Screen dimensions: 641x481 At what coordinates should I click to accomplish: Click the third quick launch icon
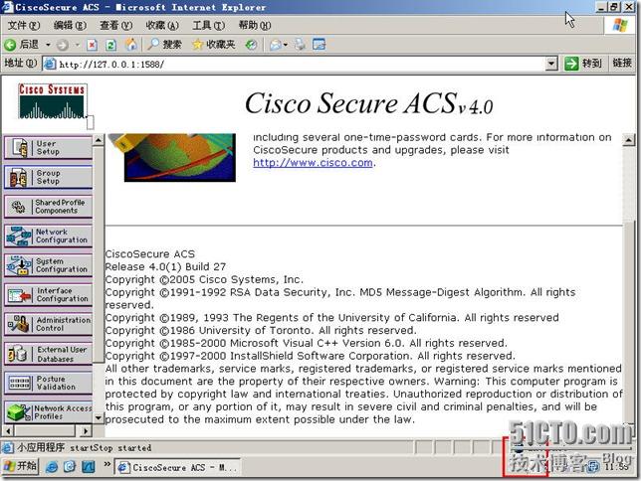click(89, 466)
